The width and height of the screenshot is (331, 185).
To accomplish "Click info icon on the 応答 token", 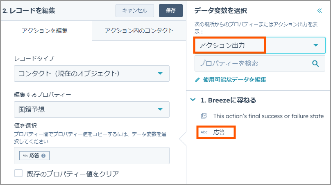I will [43, 156].
